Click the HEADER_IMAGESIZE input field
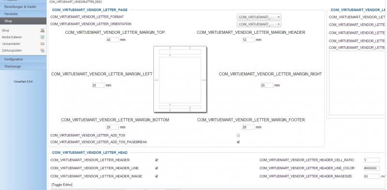This screenshot has width=387, height=190. [x=372, y=176]
